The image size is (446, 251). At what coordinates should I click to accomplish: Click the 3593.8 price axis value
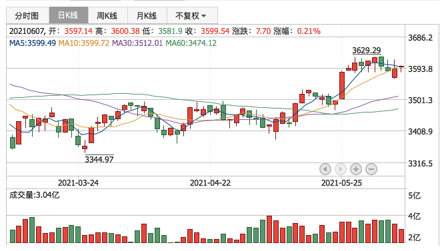[x=420, y=69]
